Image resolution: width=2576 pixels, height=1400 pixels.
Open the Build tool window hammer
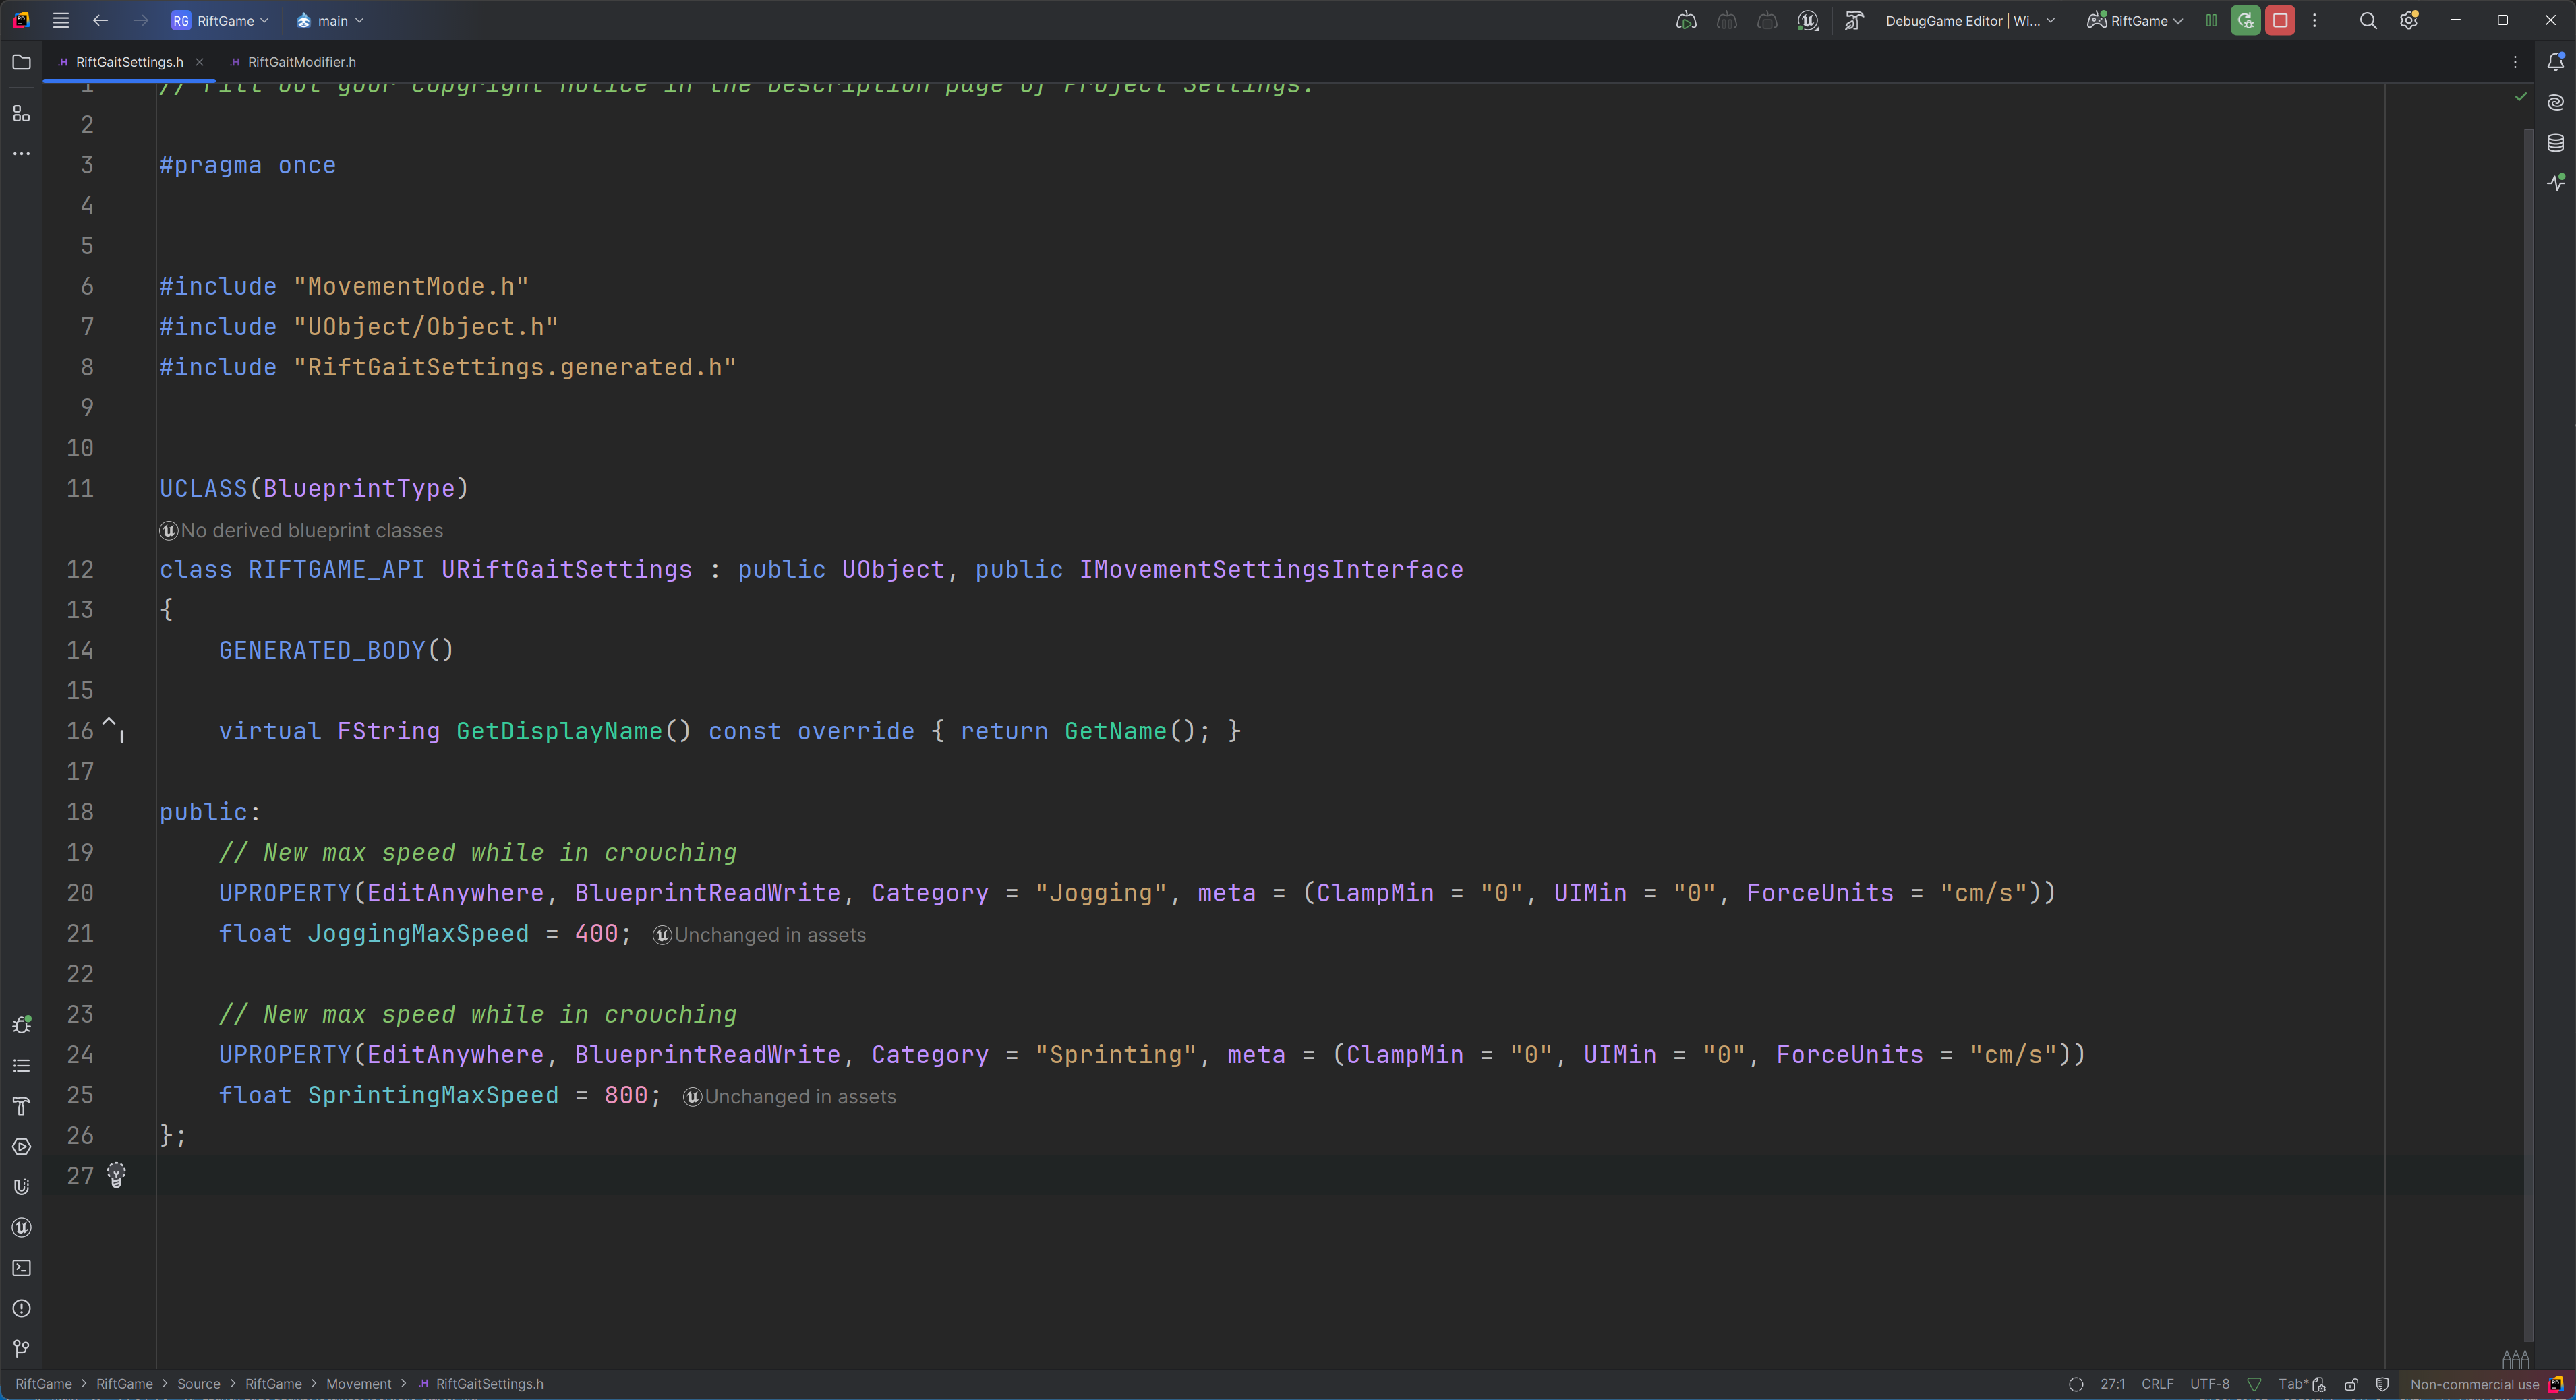(21, 1106)
